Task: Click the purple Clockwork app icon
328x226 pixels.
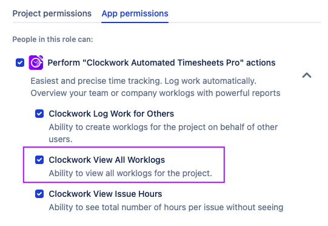Action: (36, 63)
